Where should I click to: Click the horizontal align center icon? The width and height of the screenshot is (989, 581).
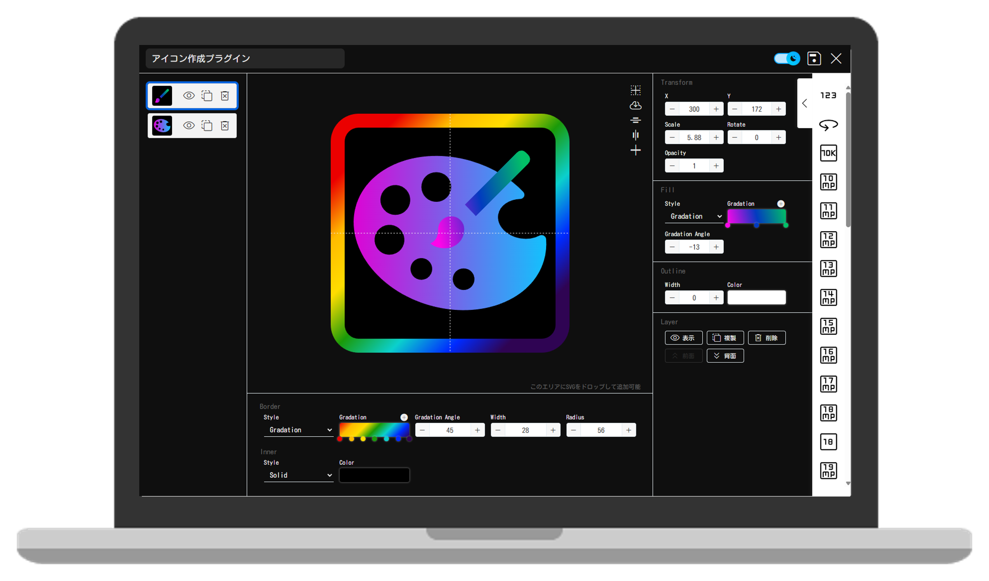tap(635, 120)
